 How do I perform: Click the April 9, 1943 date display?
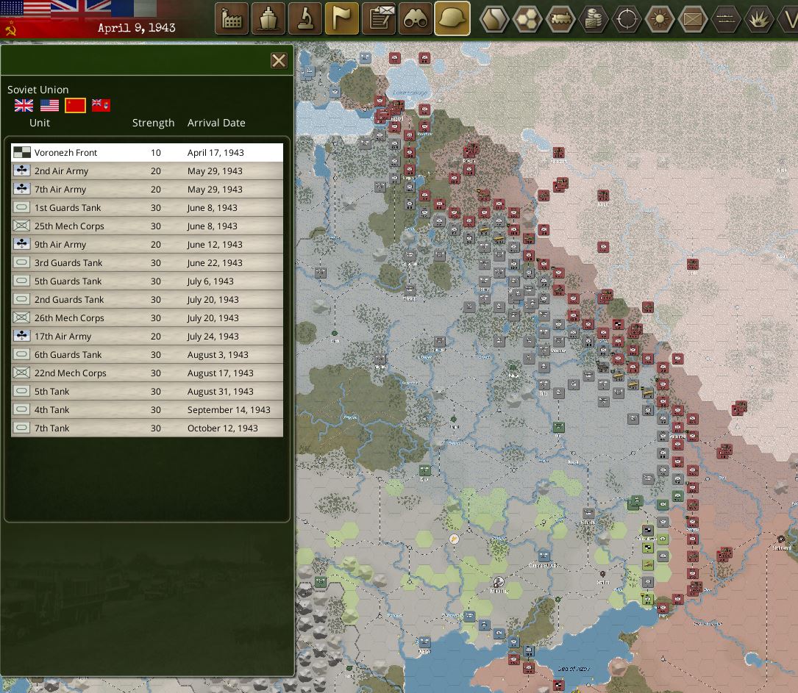point(136,27)
